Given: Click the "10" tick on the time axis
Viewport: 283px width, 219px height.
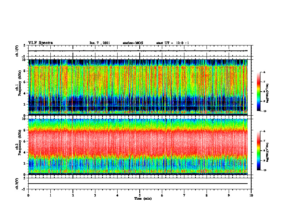Looking at the screenshot, I should click(251, 195).
